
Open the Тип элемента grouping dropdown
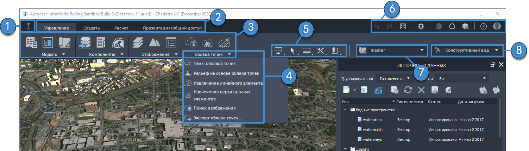393,78
